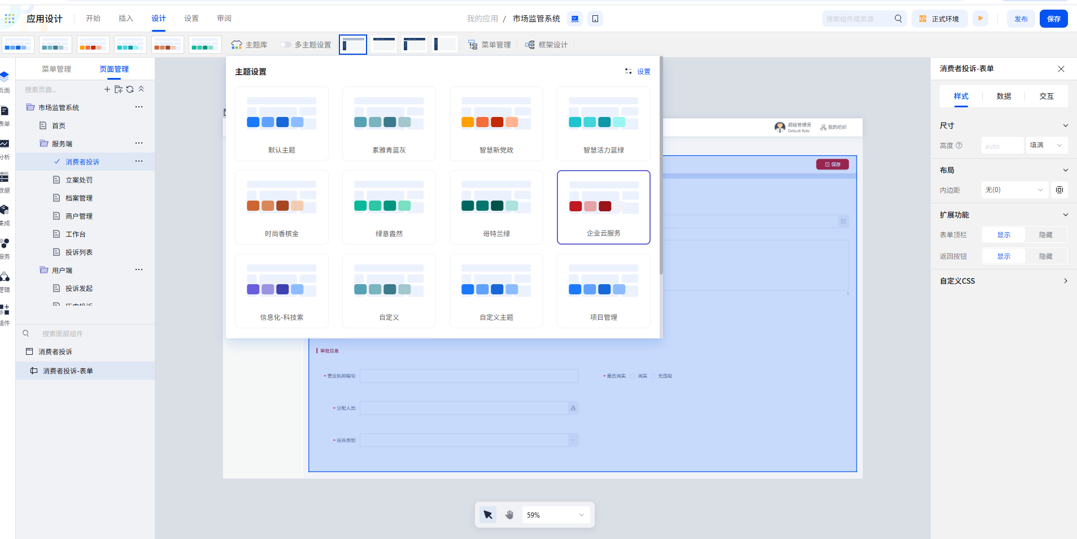Add a new page with plus icon
The image size is (1077, 539).
point(107,89)
